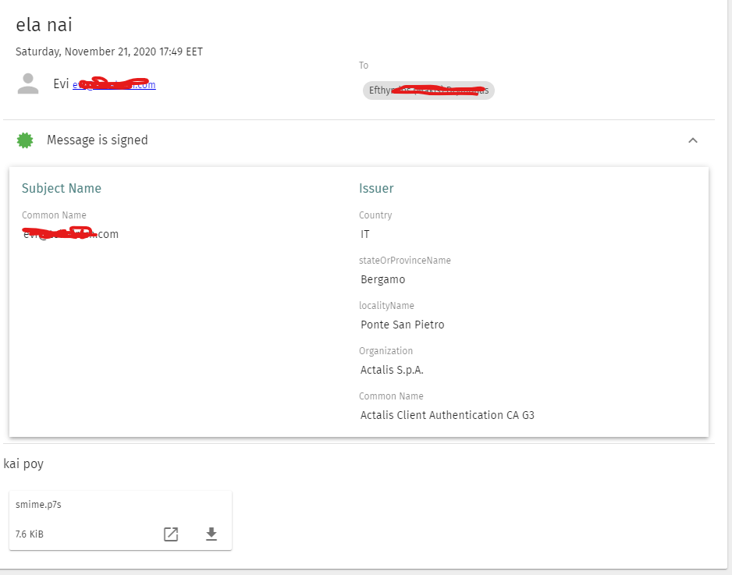Click the green signed verification badge
The height and width of the screenshot is (575, 732).
pos(26,140)
